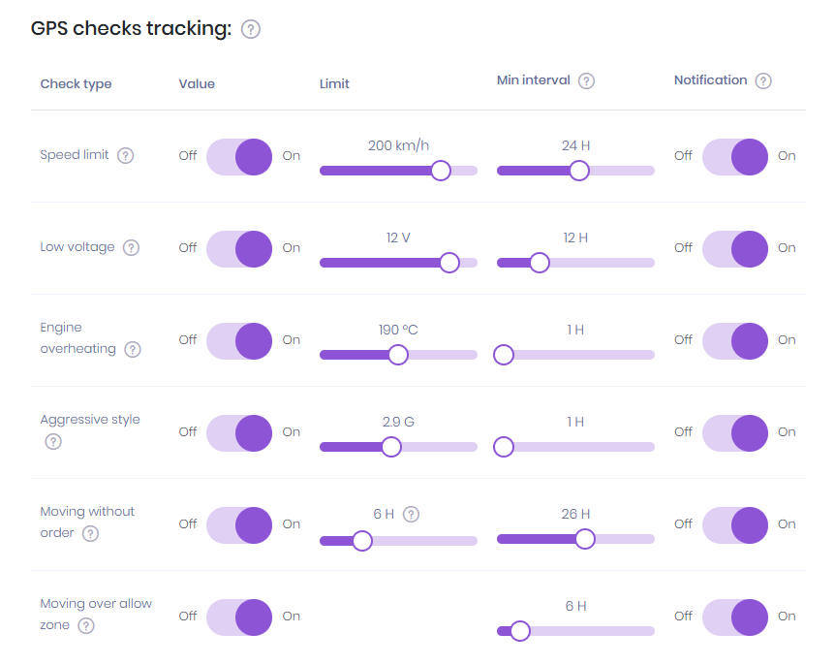The image size is (835, 665).
Task: Open Engine overheating help icon
Action: click(x=133, y=349)
